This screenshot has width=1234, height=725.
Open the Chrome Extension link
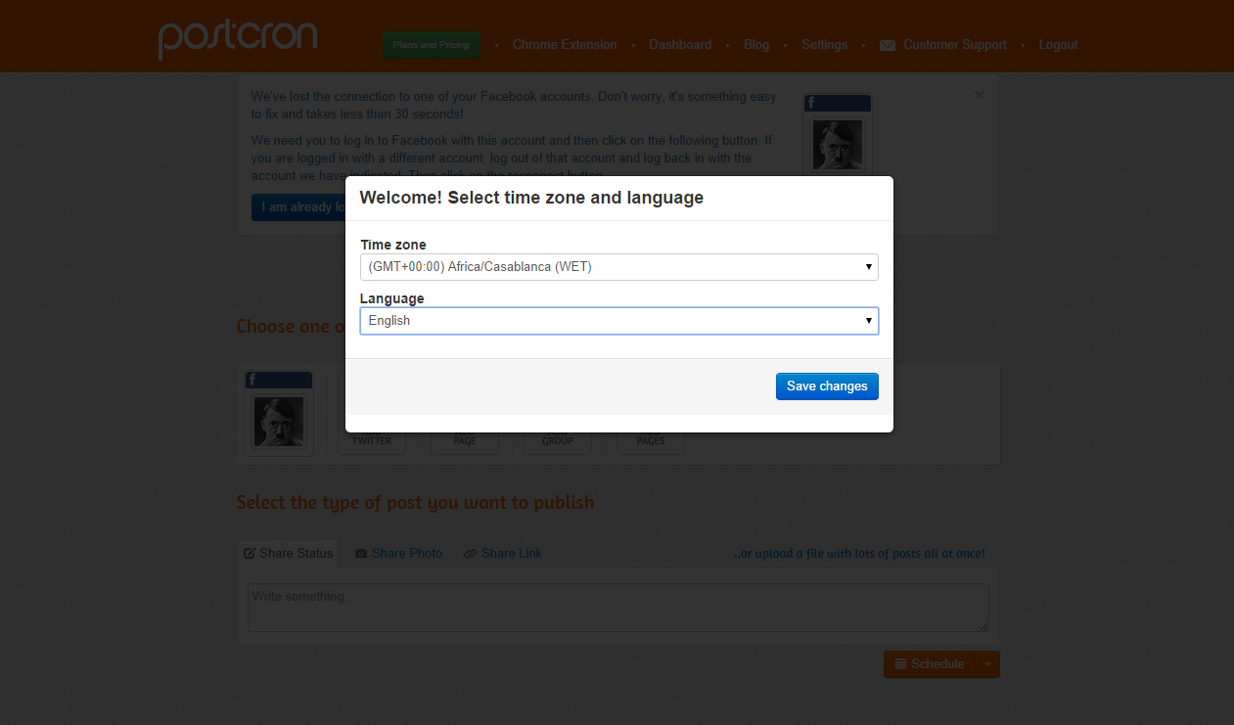tap(565, 45)
